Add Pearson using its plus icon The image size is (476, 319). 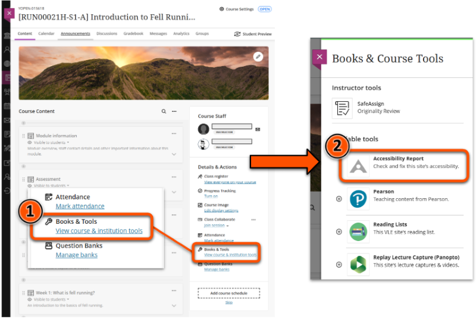(x=339, y=199)
